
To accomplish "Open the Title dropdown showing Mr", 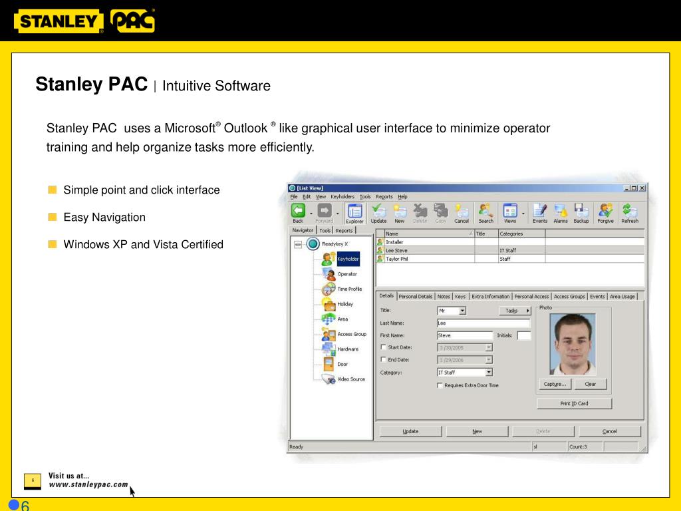I will point(462,311).
